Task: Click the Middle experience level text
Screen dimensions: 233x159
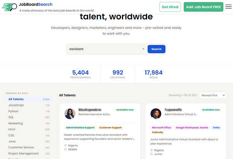Action: 73,149
